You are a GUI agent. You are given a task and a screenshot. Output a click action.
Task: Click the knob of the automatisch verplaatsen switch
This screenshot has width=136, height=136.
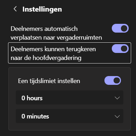124,28
